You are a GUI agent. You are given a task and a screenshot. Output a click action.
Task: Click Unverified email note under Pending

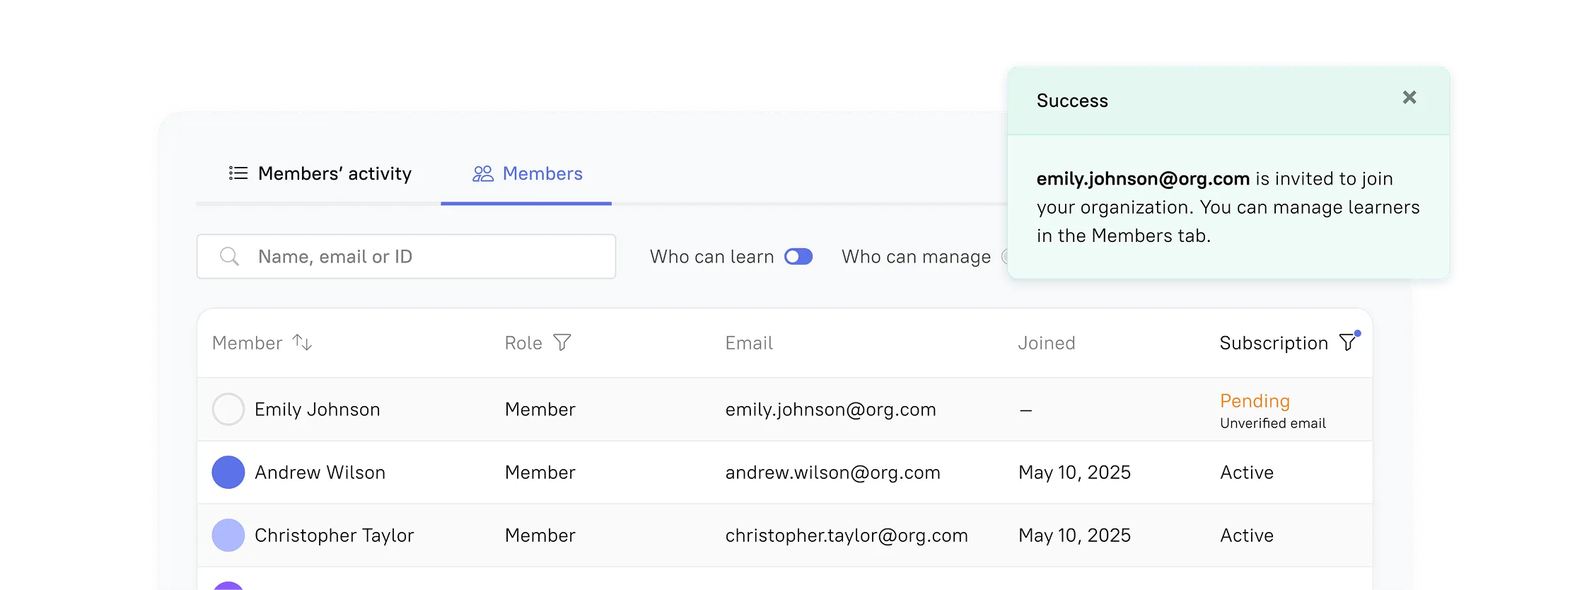click(1273, 423)
